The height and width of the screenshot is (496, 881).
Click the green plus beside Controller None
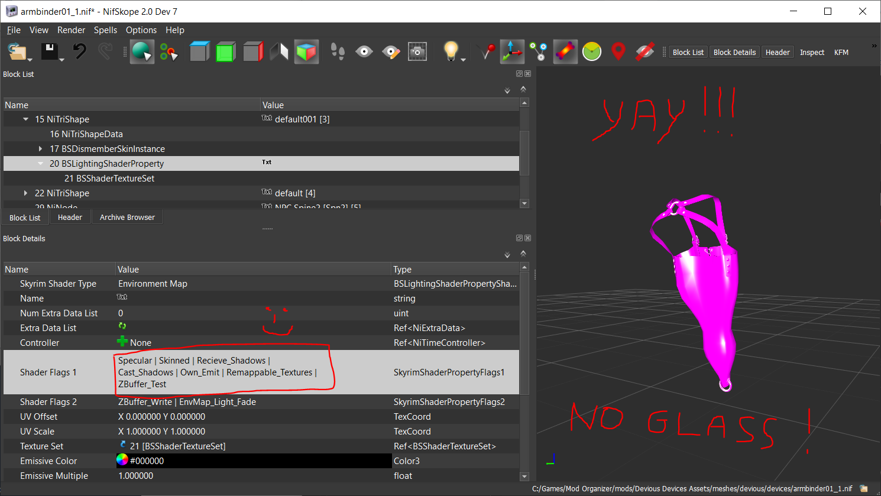tap(122, 342)
